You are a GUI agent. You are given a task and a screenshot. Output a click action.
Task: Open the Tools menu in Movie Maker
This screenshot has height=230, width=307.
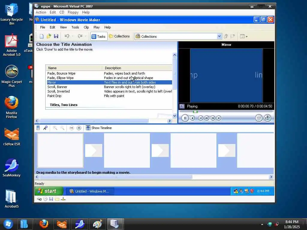click(75, 27)
